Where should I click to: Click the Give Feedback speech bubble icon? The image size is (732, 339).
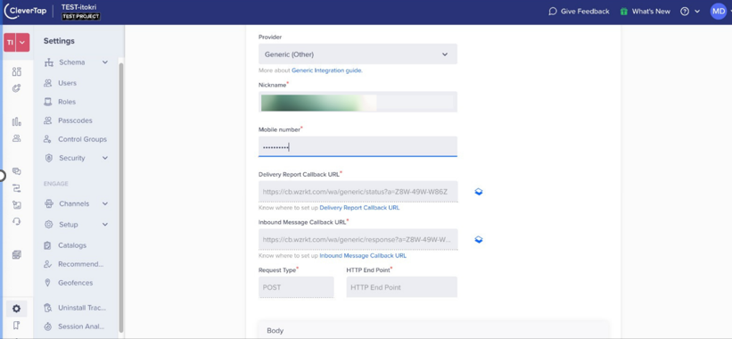tap(553, 12)
